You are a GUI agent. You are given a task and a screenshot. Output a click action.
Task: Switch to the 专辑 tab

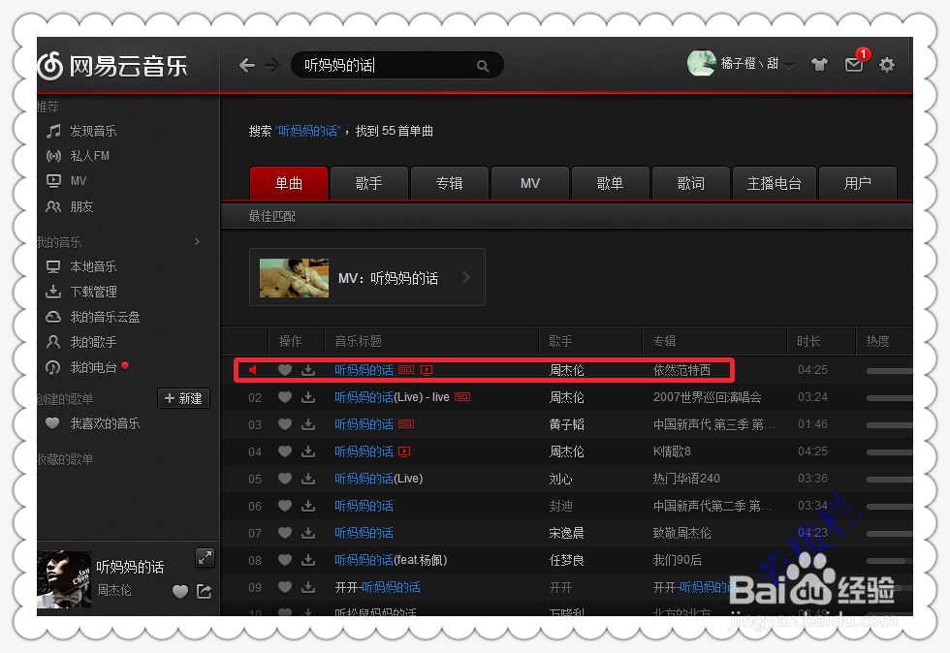coord(450,183)
